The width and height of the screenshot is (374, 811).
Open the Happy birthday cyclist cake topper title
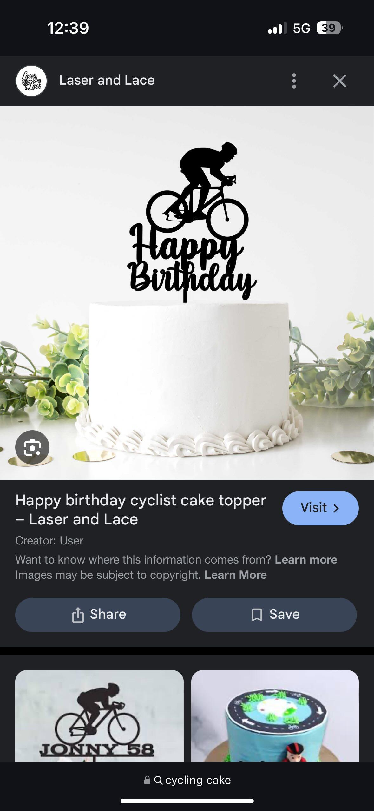pyautogui.click(x=141, y=510)
